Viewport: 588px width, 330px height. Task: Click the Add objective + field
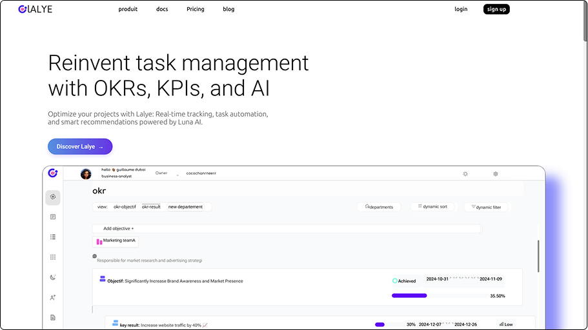point(287,229)
